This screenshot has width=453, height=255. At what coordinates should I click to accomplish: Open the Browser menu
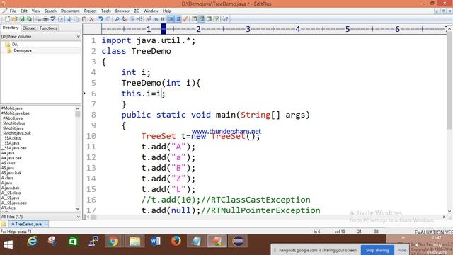pyautogui.click(x=122, y=11)
